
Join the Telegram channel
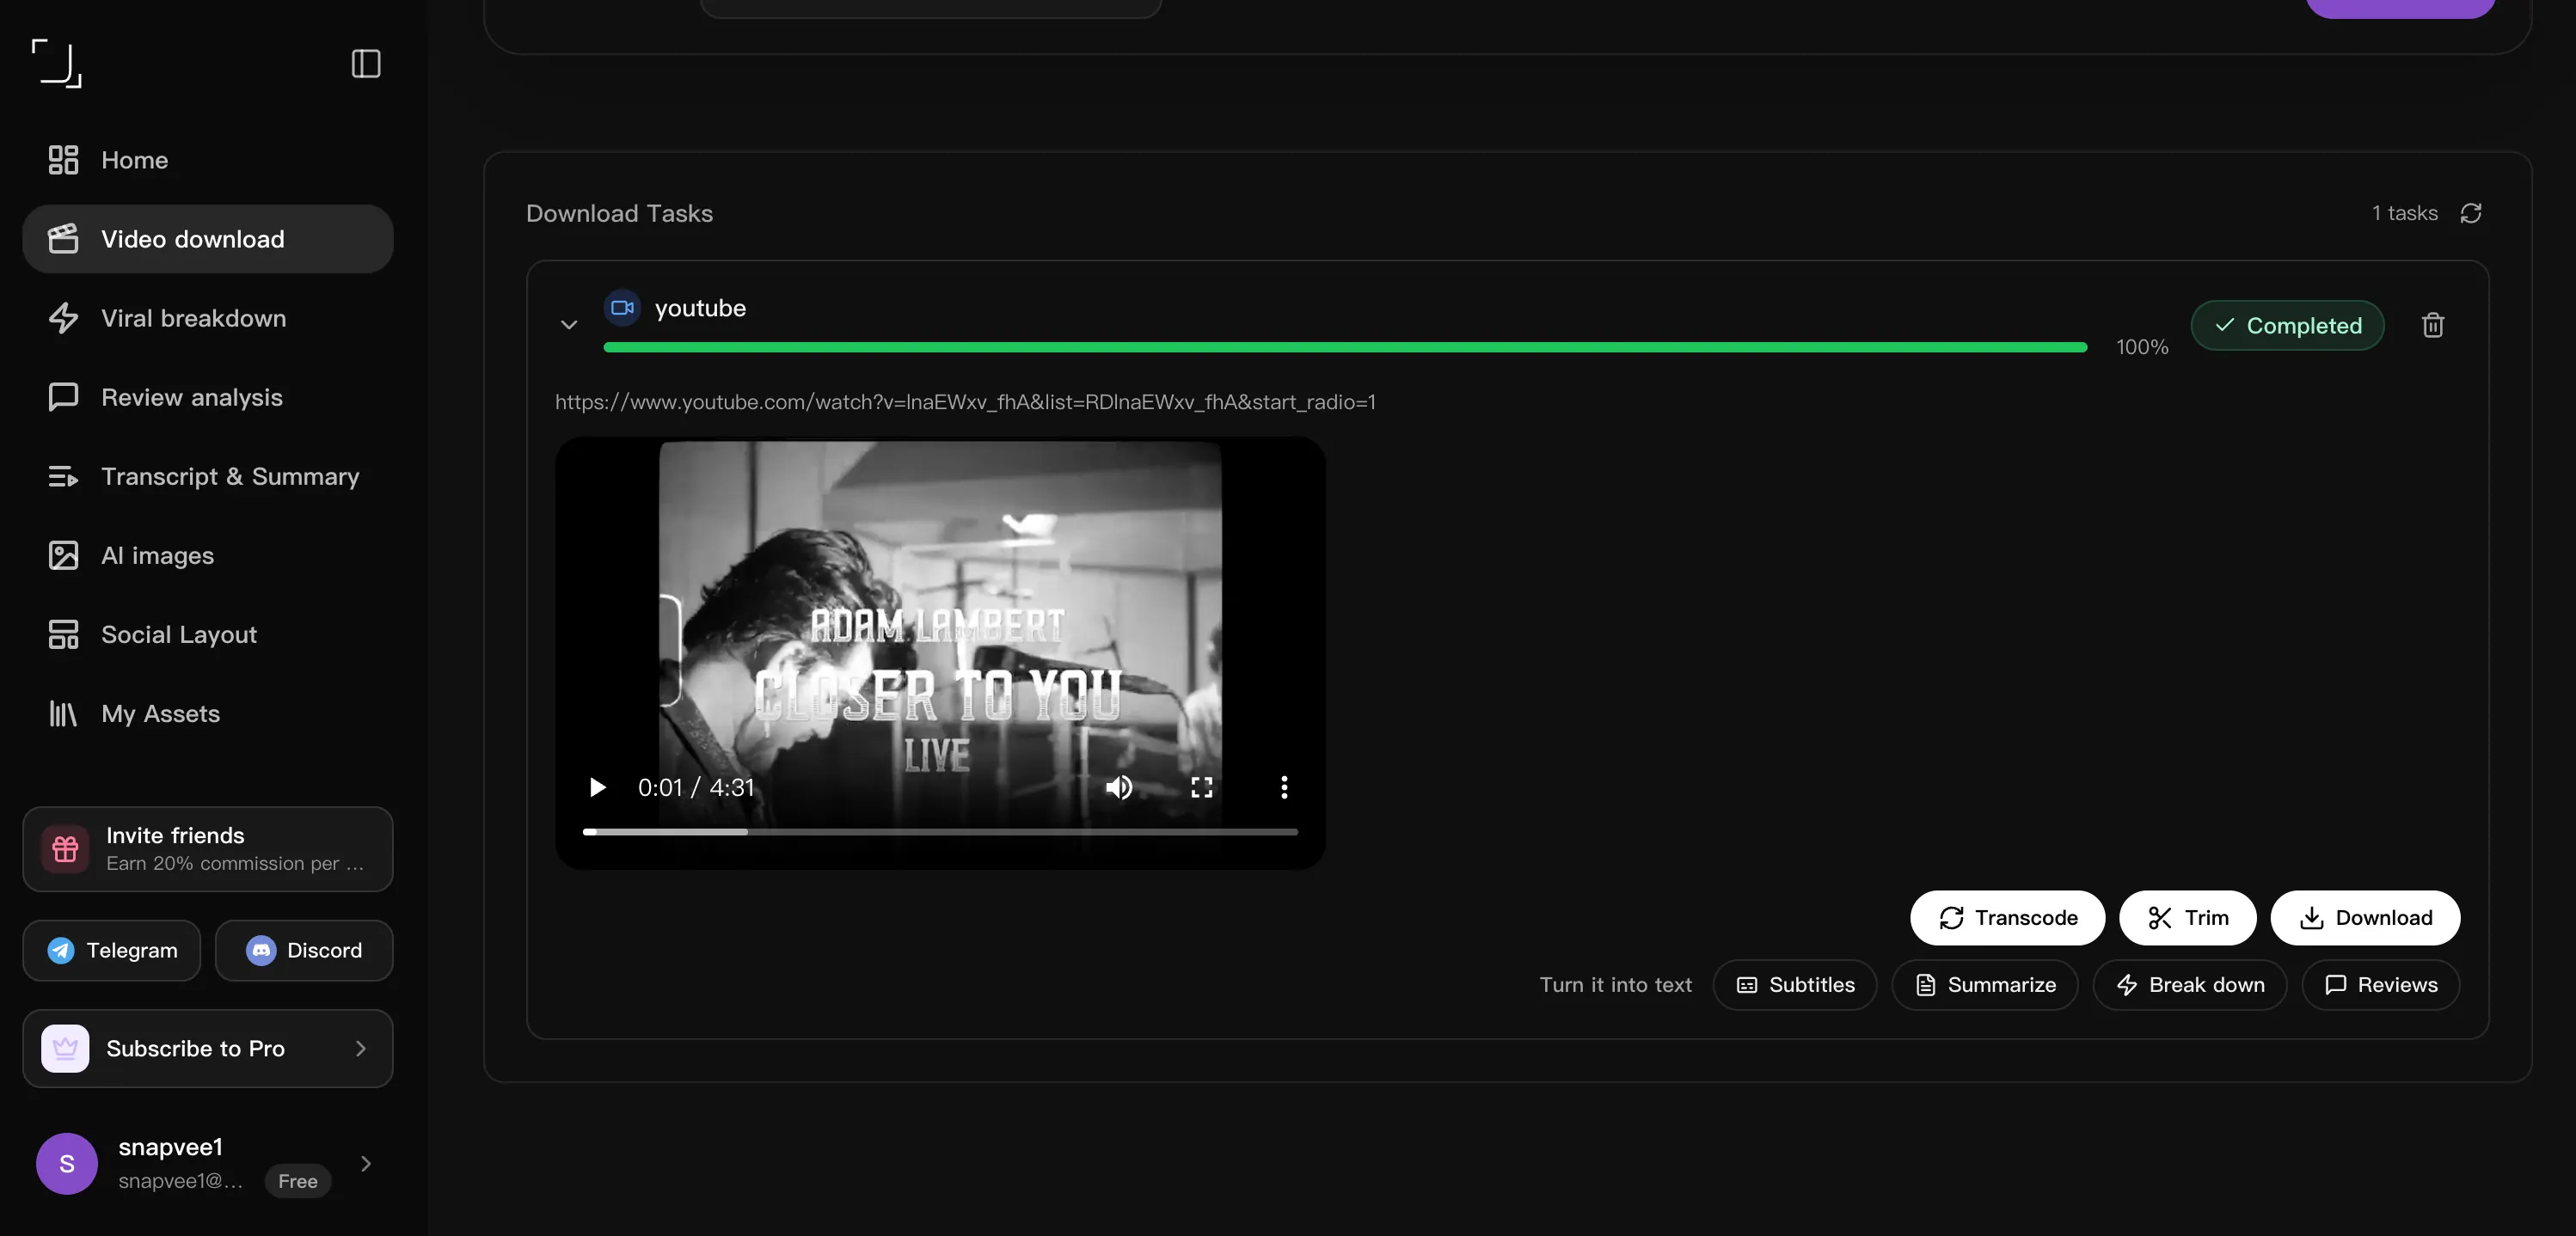tap(112, 950)
